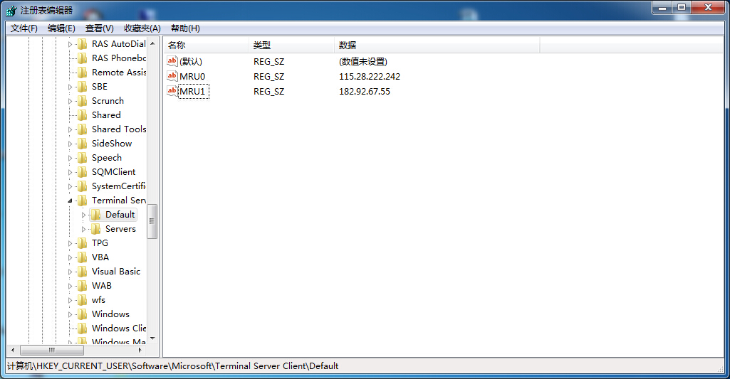Click the RAS Phonebook folder icon
This screenshot has width=730, height=379.
coord(83,58)
